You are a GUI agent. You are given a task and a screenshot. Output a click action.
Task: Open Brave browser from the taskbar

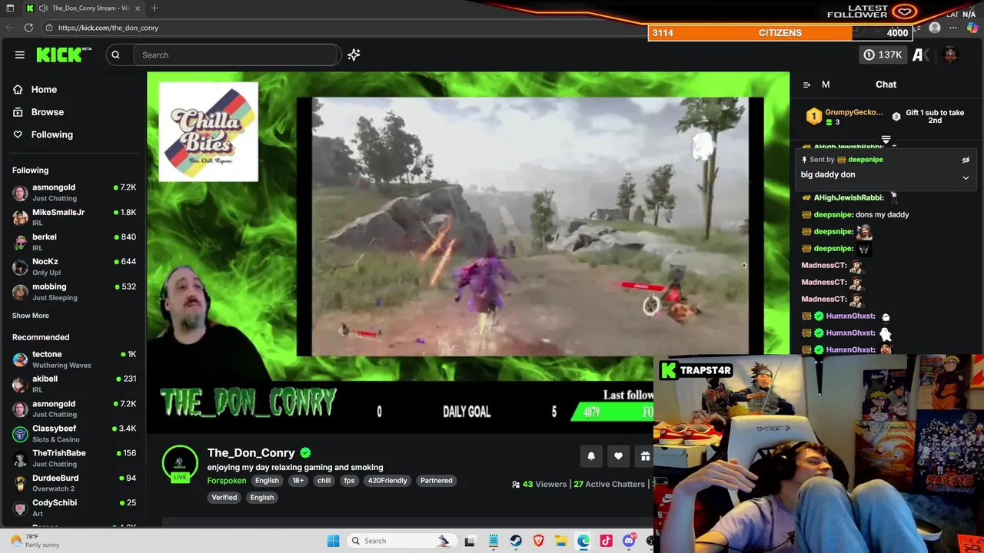[x=538, y=541]
